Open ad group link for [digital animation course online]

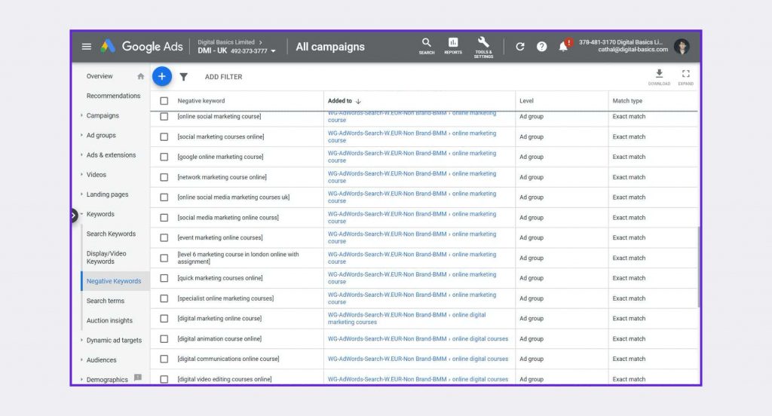pos(418,338)
